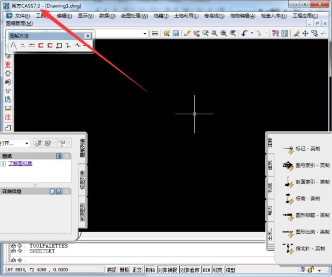Expand the layer dropdown arrow in top toolbar
Viewport: 332px width, 277px height.
145,34
